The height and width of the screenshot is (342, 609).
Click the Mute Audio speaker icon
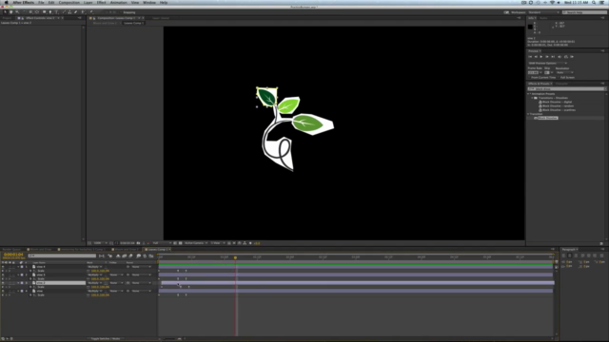click(560, 57)
